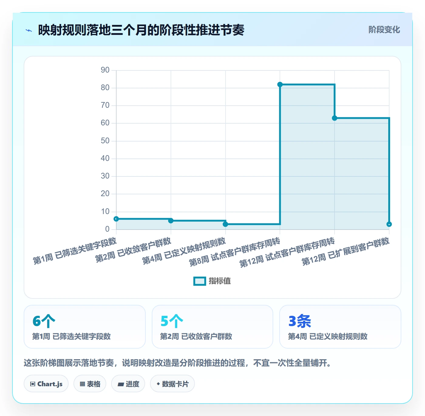Open the 6个 已筛选关键字段数 card

point(85,327)
